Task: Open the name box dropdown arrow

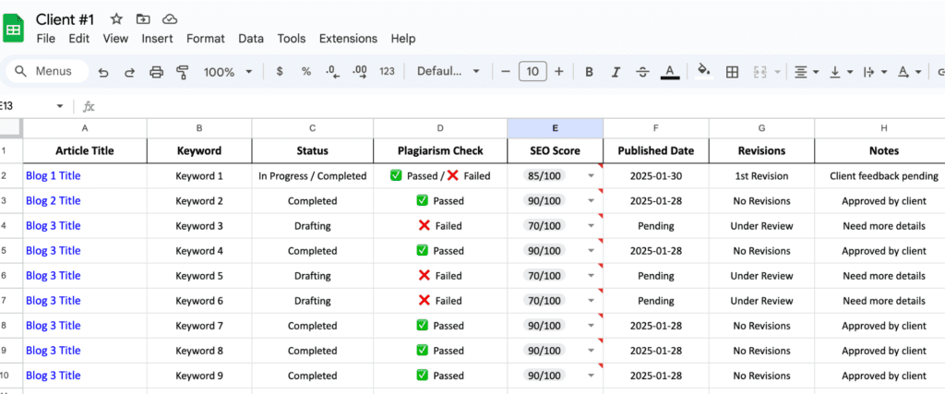Action: point(60,107)
